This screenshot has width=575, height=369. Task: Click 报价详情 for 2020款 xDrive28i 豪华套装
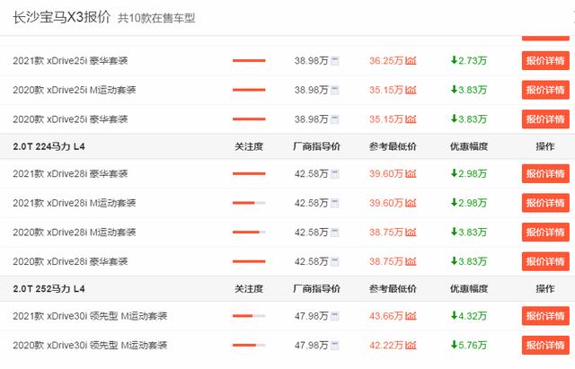[545, 261]
